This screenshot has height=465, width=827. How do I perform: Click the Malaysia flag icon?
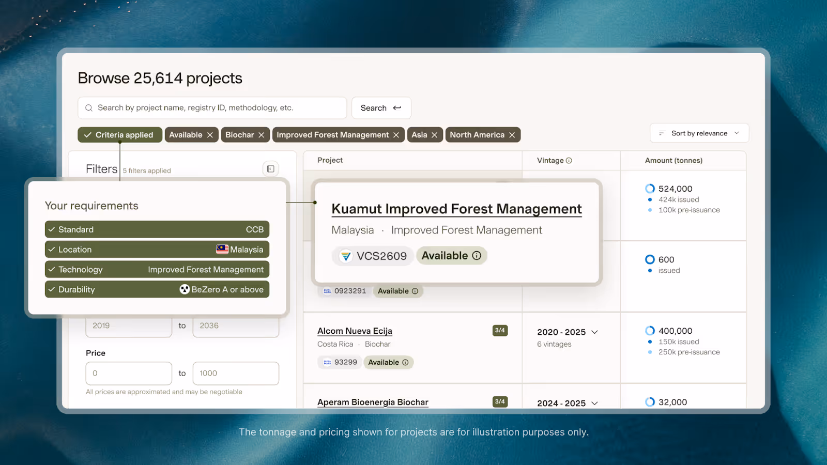tap(222, 250)
